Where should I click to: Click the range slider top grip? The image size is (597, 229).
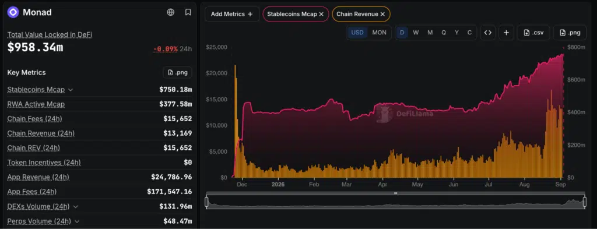[396, 193]
